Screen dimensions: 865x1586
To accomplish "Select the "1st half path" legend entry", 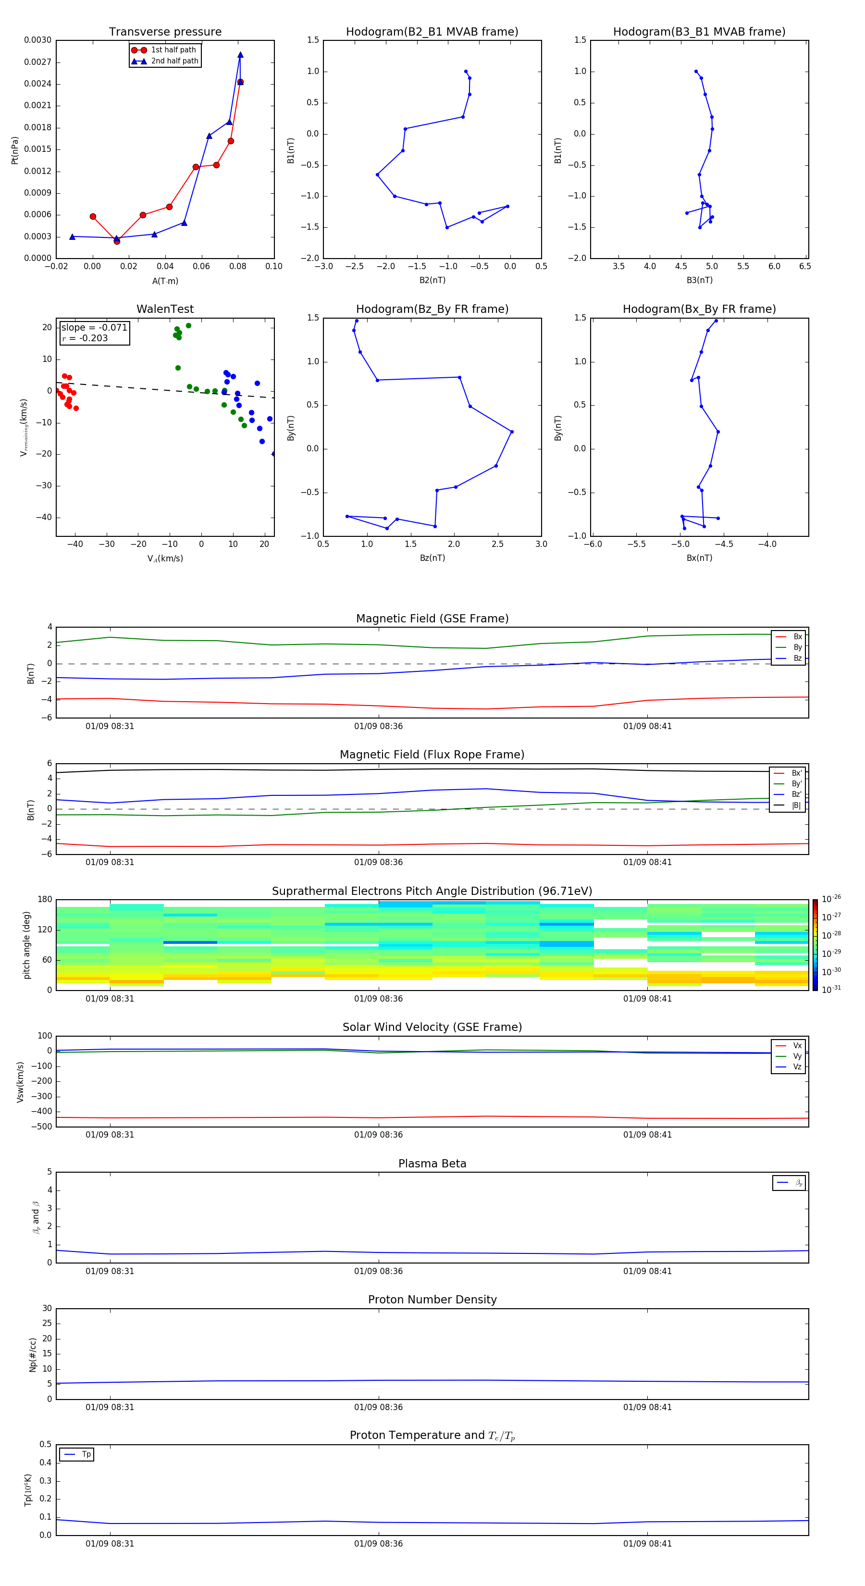I will point(164,50).
